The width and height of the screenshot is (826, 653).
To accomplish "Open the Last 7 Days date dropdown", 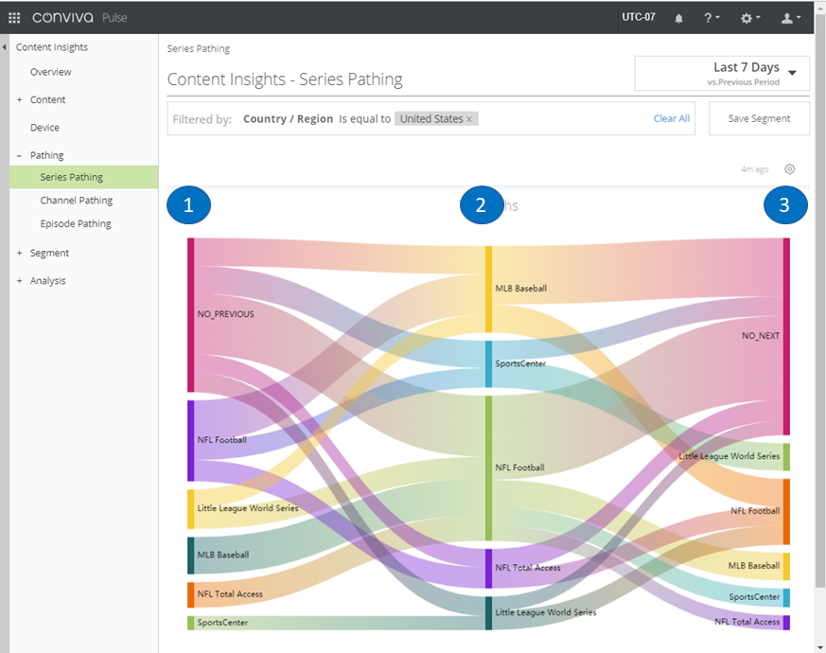I will 722,73.
